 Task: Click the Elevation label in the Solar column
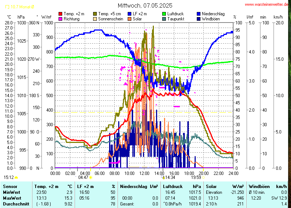tap(214, 192)
